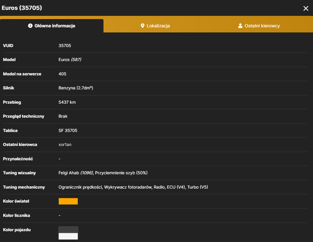Click the Przyciemnienie szyb (50%) entry
The height and width of the screenshot is (242, 313).
121,173
